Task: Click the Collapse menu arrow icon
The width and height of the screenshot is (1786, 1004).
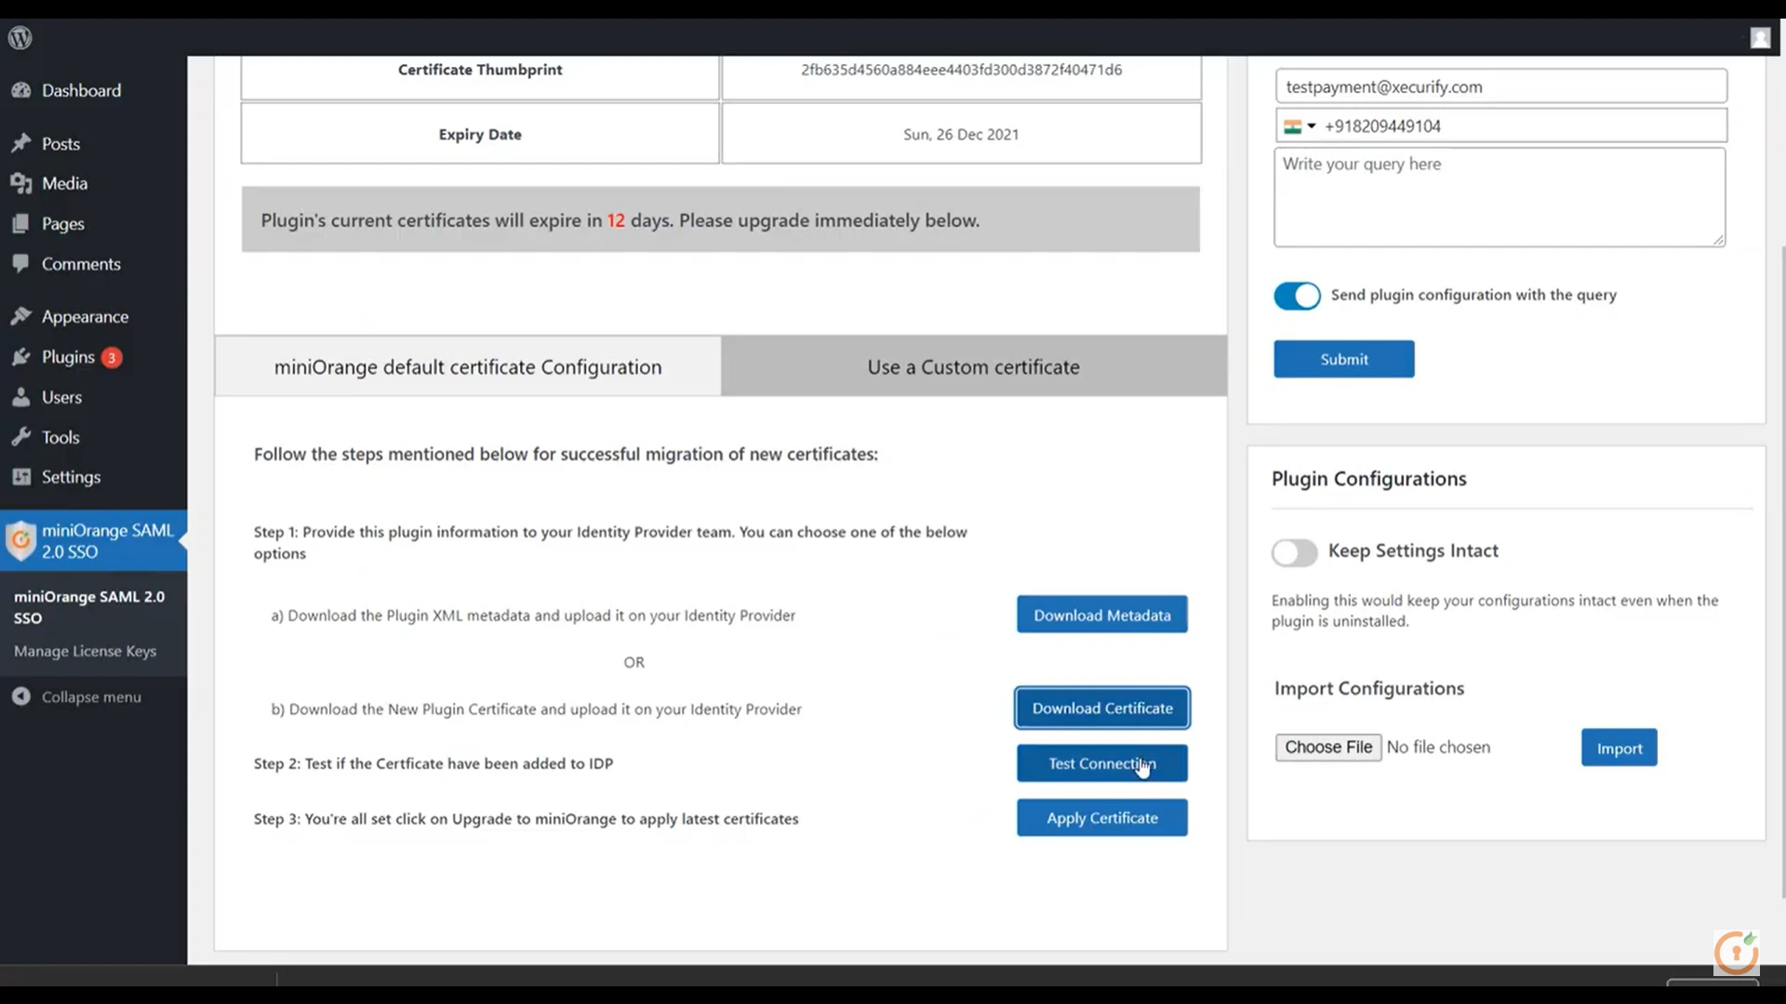Action: point(21,696)
